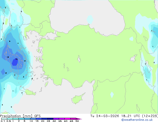Screen dimensions: 158x122
Task: Click the 5–10 mm legend swatch
Action: [x=27, y=119]
